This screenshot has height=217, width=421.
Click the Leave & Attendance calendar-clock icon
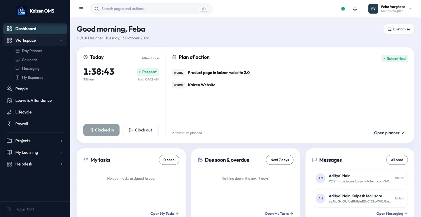click(9, 100)
